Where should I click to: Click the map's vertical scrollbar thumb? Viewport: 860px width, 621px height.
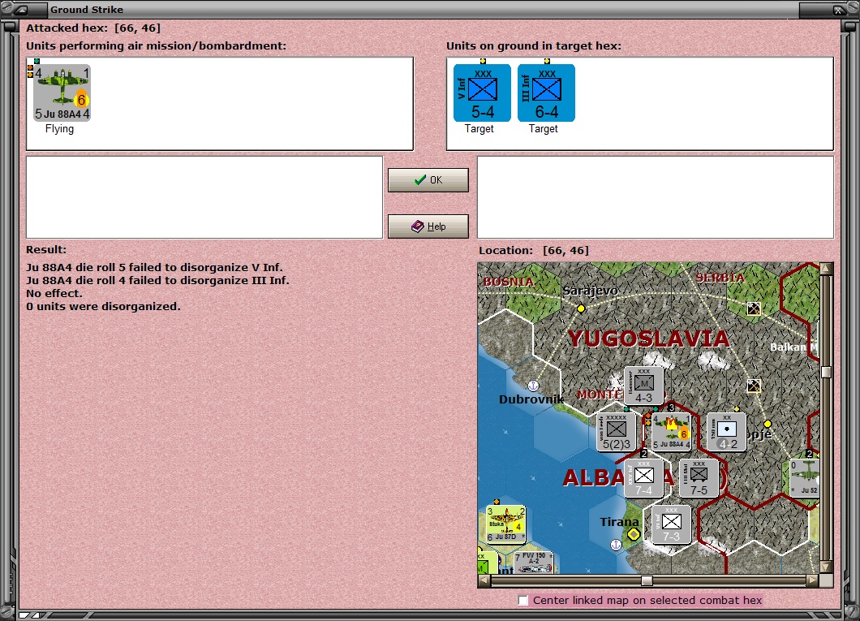click(x=826, y=372)
